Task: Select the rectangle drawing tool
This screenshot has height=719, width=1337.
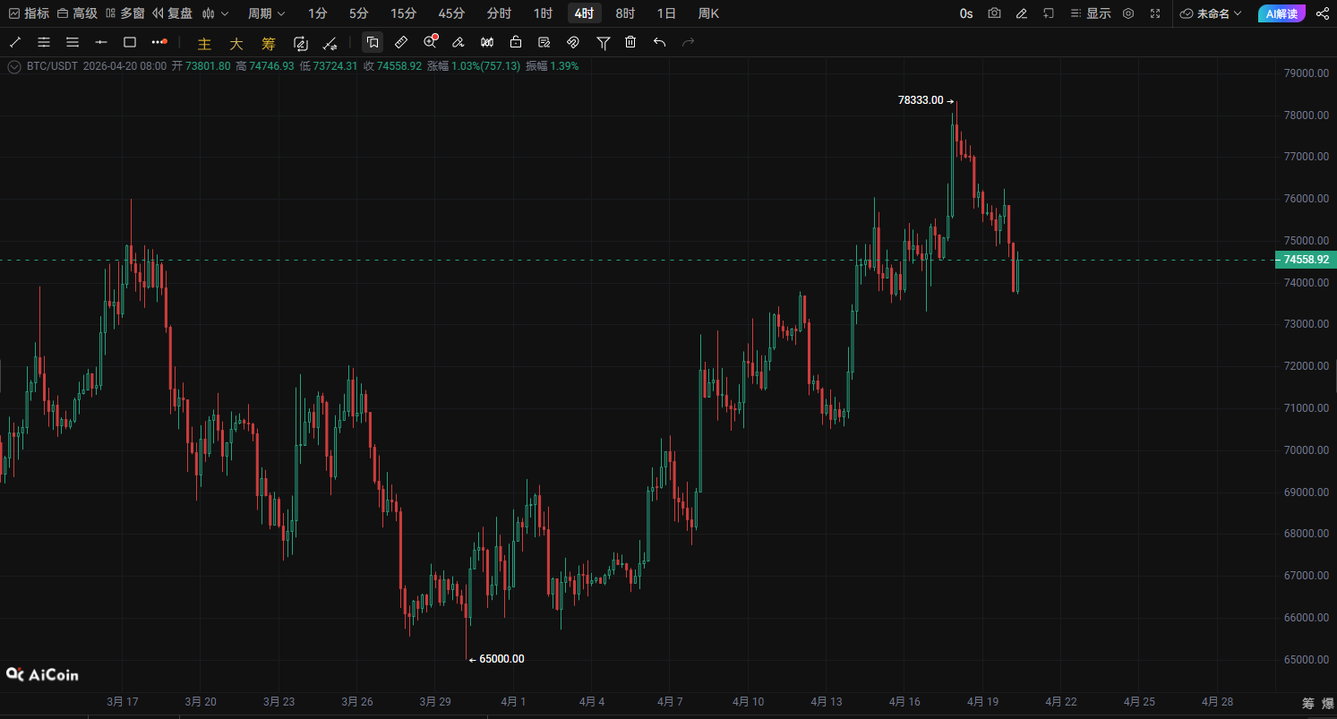Action: tap(130, 42)
